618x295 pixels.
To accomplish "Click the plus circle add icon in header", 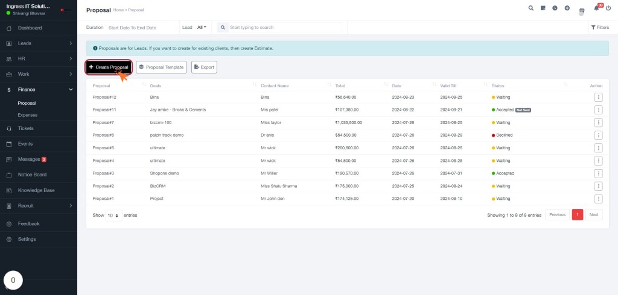I will click(x=567, y=8).
